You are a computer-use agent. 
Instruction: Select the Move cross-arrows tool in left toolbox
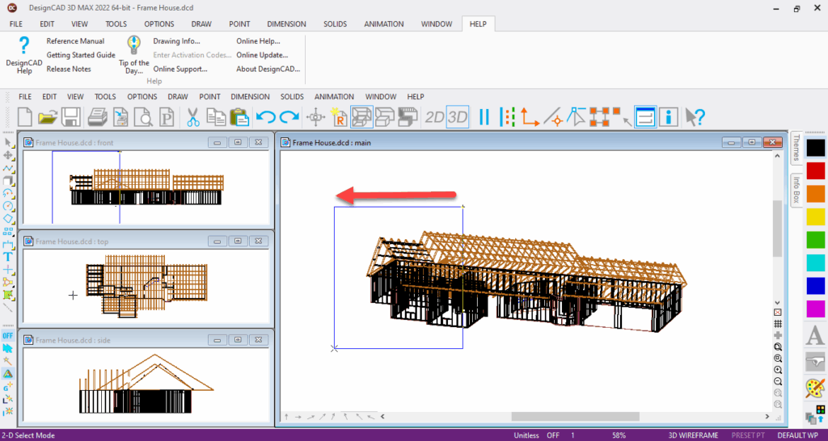(x=8, y=155)
